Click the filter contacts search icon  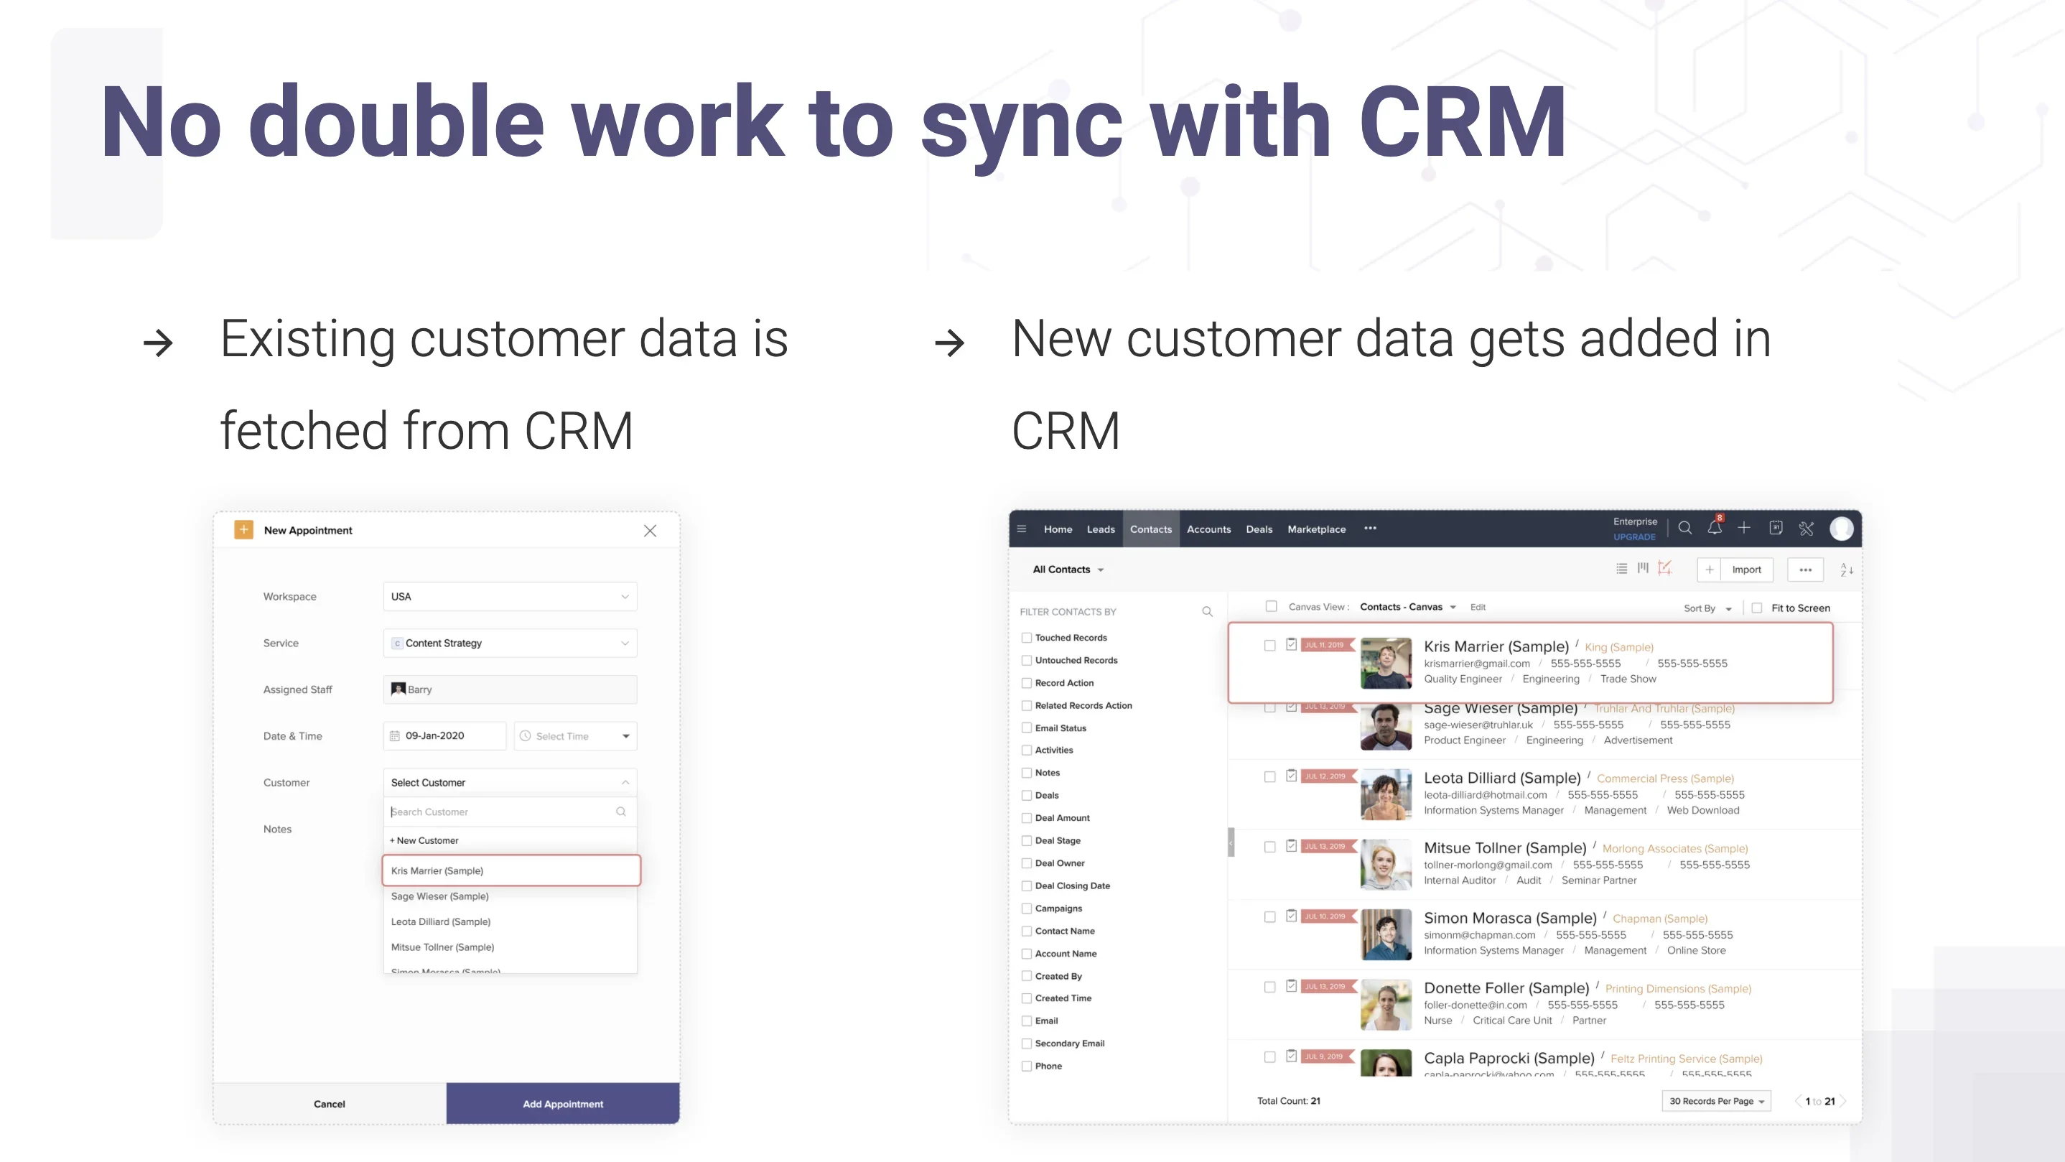point(1206,612)
